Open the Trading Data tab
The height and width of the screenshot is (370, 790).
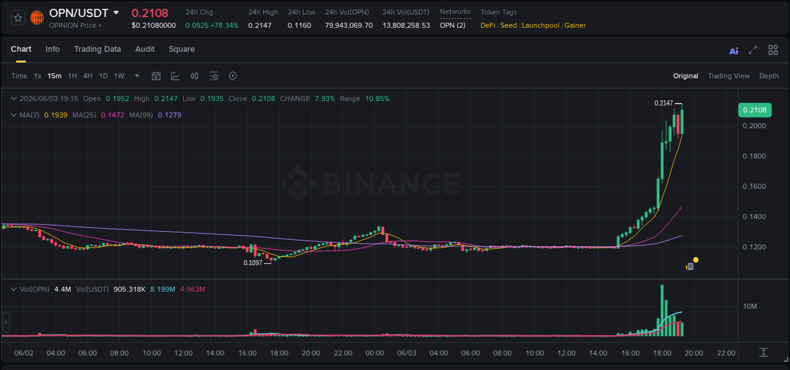click(97, 49)
